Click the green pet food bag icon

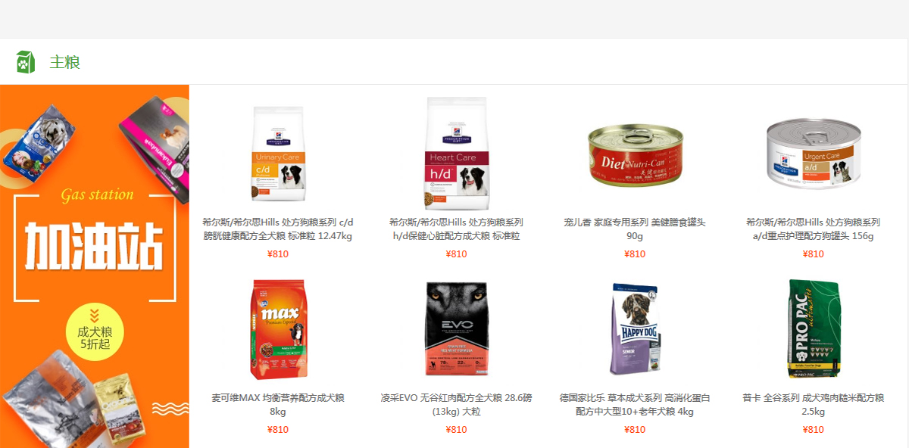click(x=25, y=61)
